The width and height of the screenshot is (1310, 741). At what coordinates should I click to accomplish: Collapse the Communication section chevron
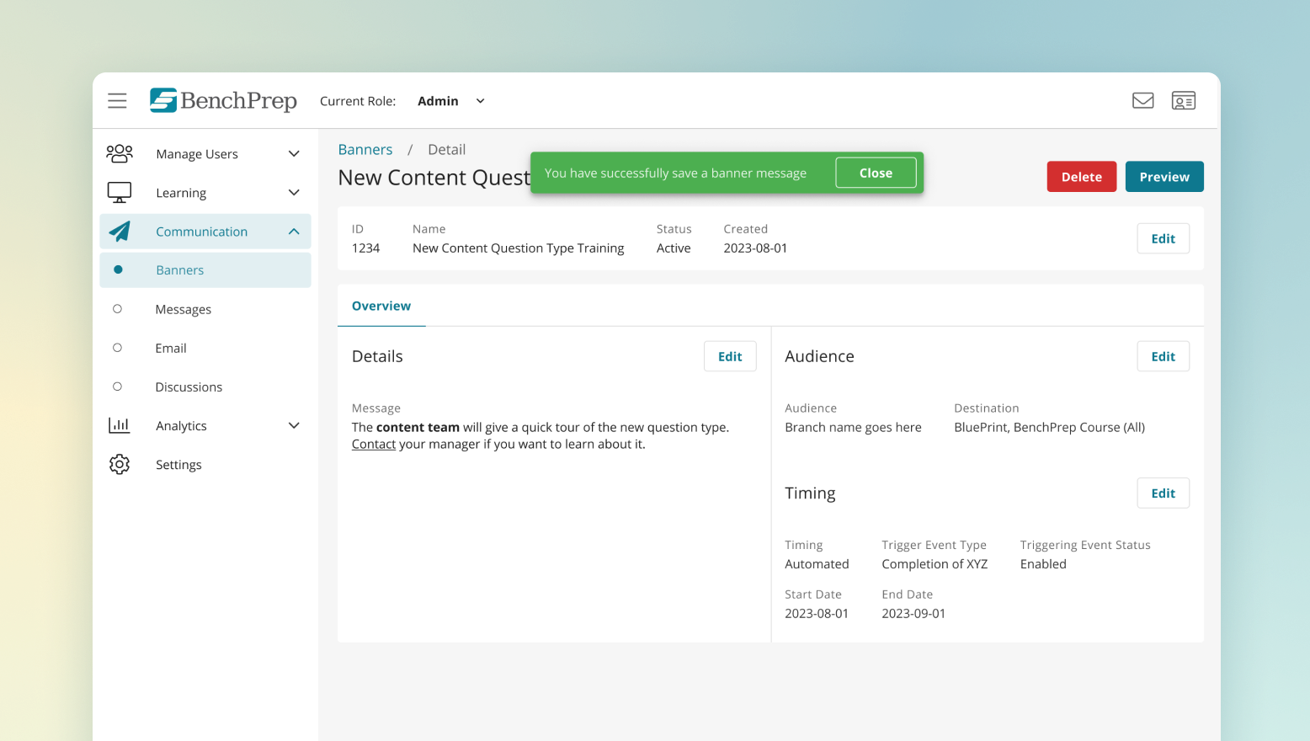(x=294, y=232)
